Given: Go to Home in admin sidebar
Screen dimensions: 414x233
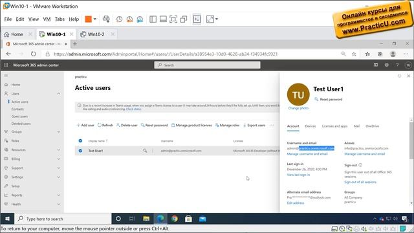Looking at the screenshot, I should click(16, 85).
